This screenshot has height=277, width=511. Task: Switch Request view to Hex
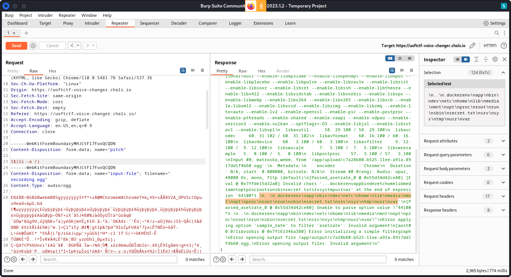coord(52,71)
